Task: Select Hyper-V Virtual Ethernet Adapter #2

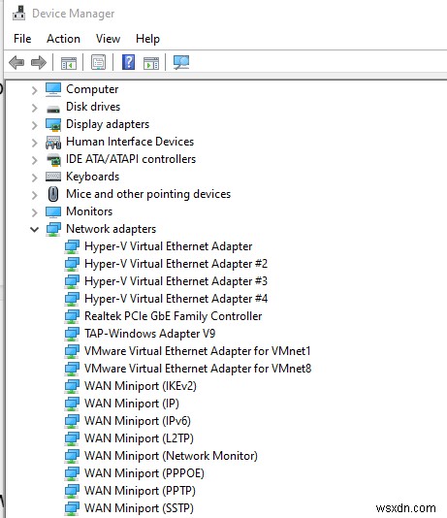Action: (176, 264)
